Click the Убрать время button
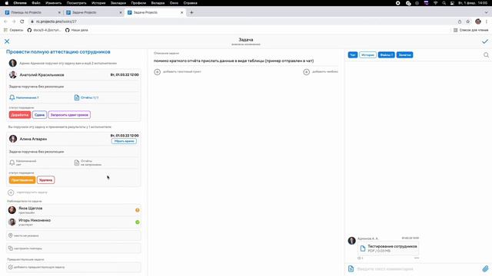Image resolution: width=492 pixels, height=276 pixels. 124,141
